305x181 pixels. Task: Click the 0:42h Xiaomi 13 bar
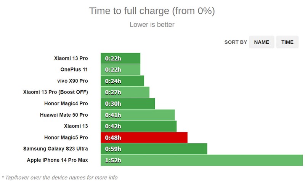139,126
